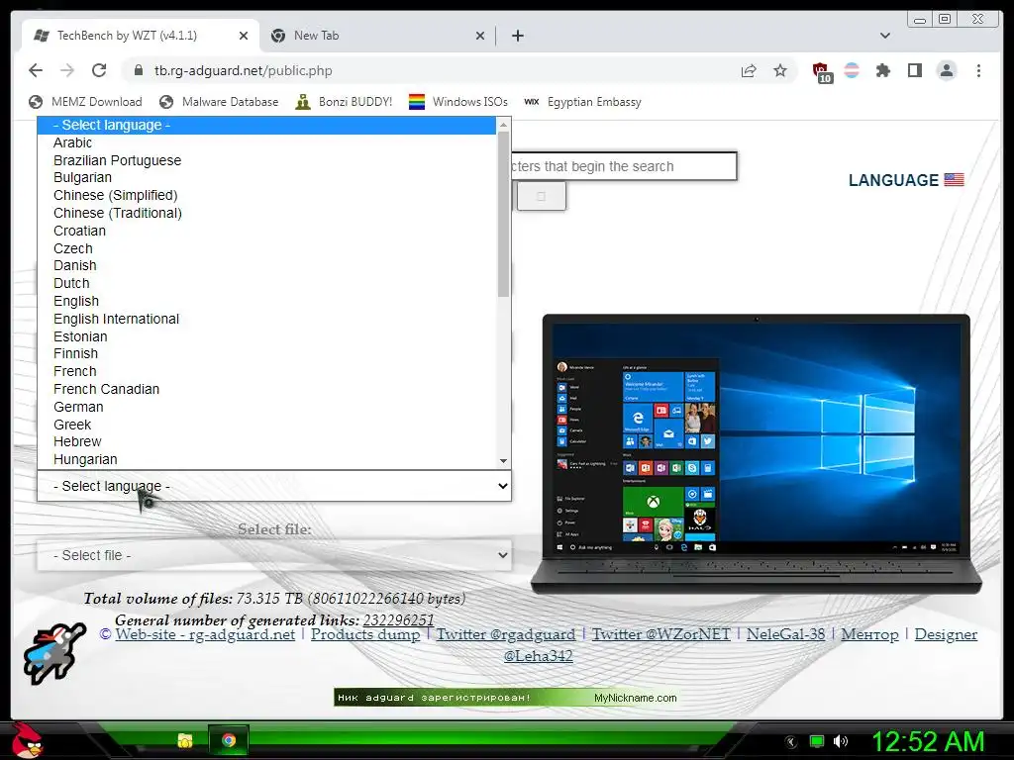Image resolution: width=1014 pixels, height=760 pixels.
Task: Click the MyNickname.com banner
Action: pos(506,698)
